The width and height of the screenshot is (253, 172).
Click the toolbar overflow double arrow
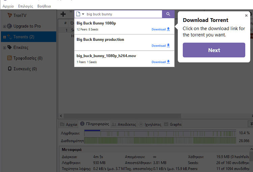(71, 11)
